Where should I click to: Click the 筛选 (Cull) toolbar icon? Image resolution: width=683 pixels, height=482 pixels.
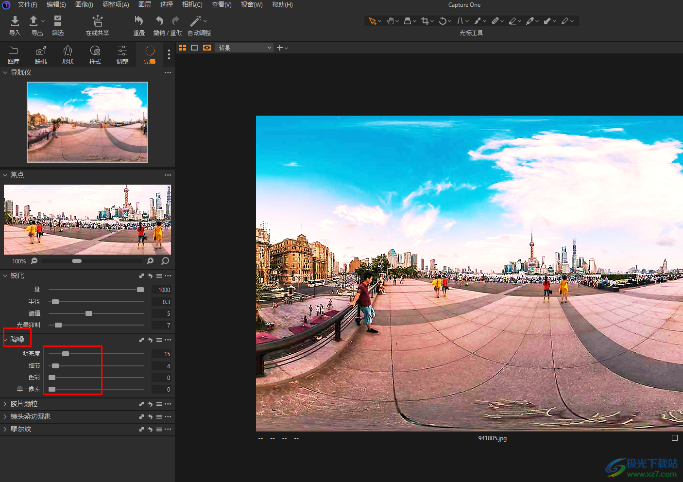coord(58,21)
